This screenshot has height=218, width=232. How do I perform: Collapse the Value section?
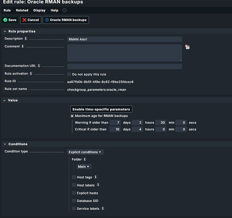coord(5,100)
